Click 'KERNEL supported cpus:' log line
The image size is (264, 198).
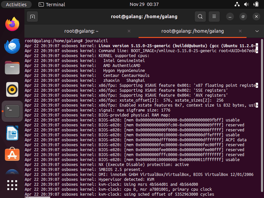(87, 56)
